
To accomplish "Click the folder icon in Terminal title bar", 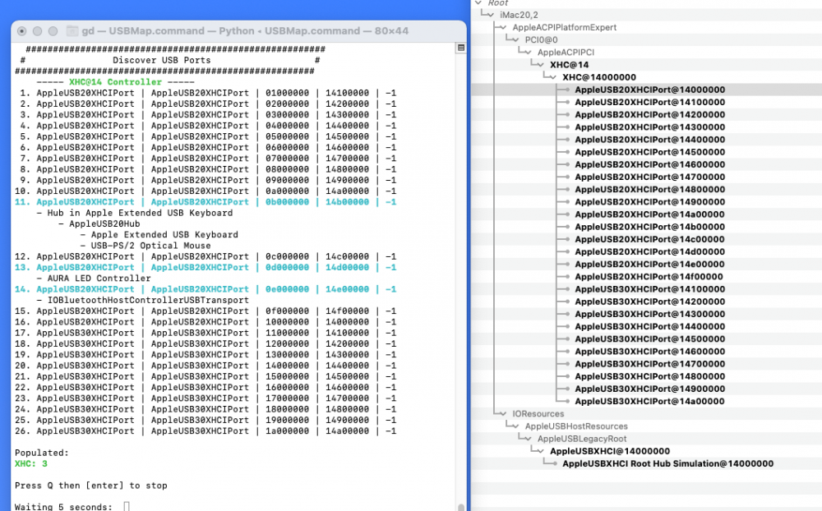I will coord(72,31).
